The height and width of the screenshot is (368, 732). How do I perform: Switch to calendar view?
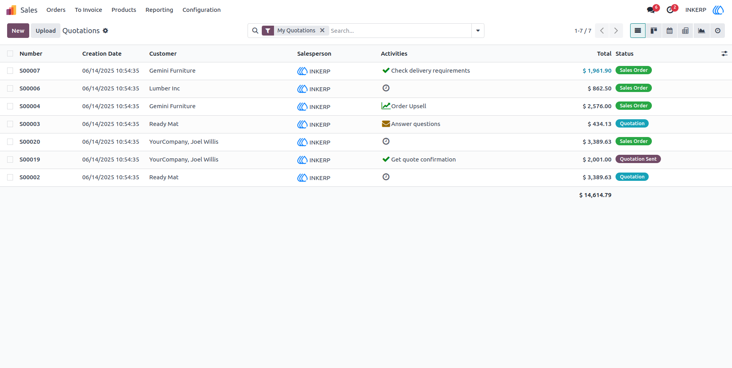[670, 30]
